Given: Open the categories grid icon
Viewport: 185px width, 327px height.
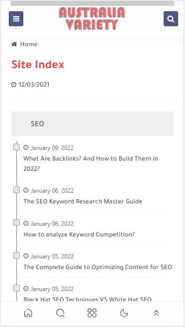Looking at the screenshot, I should 92,313.
